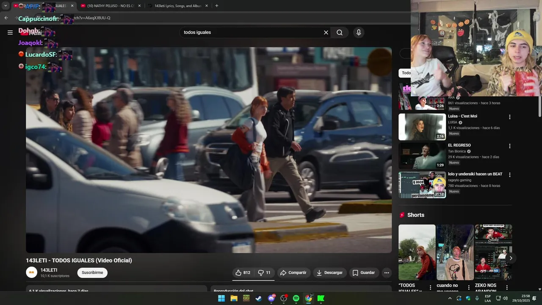Select the 'Todo' filter chip
The image size is (542, 305).
click(x=405, y=73)
